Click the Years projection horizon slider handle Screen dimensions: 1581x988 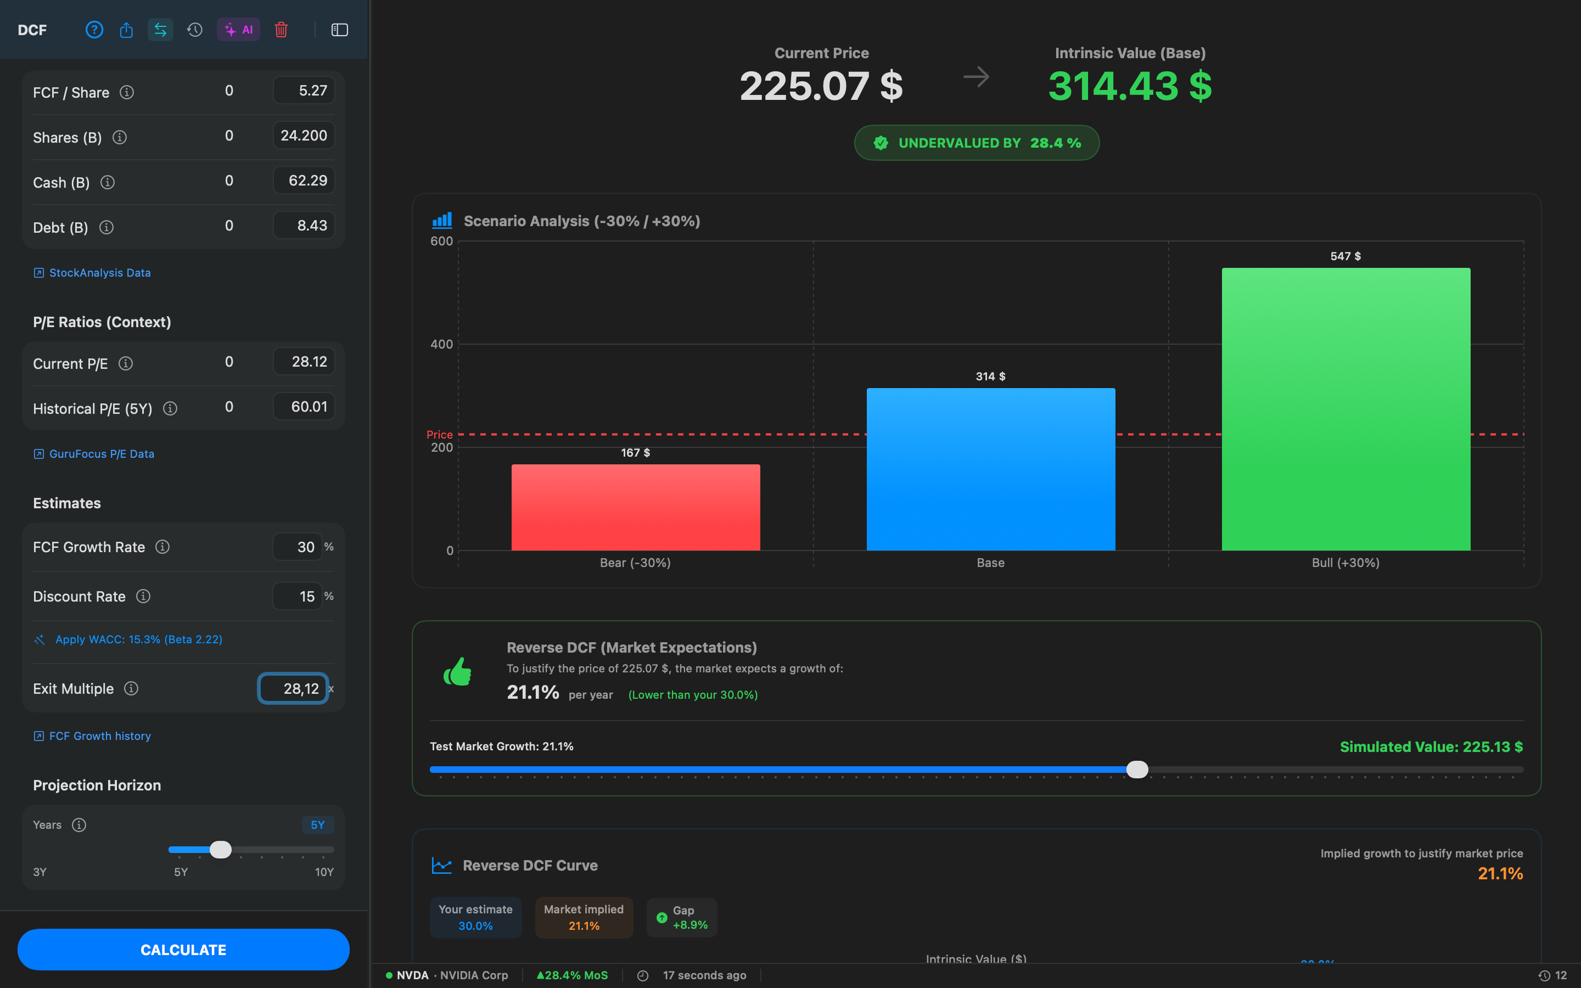tap(221, 850)
